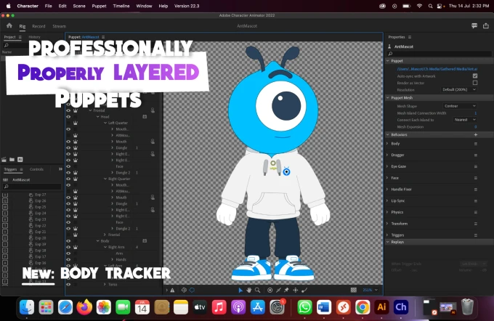Click the Triggers panel search field
This screenshot has height=321, width=494.
[x=32, y=187]
